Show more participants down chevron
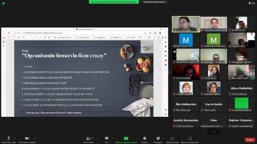Image resolution: width=257 pixels, height=144 pixels. (214, 132)
